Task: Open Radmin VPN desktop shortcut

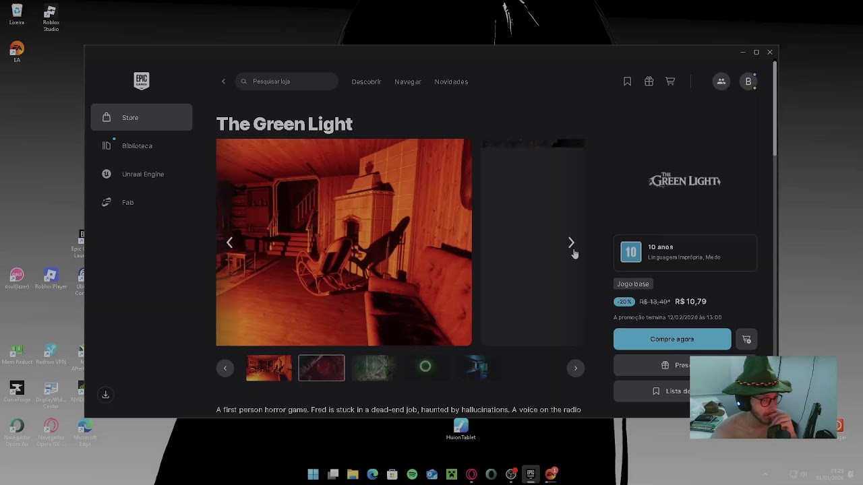Action: (51, 354)
